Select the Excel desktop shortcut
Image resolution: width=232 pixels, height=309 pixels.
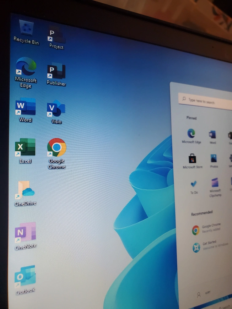coord(25,151)
